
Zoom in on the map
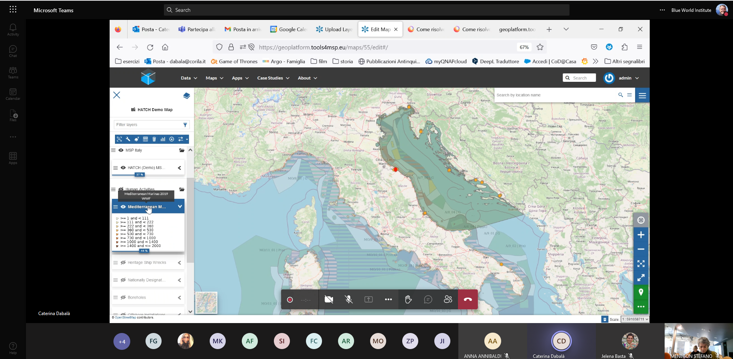(x=641, y=235)
